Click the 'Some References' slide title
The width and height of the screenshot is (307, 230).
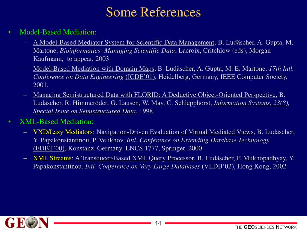[153, 12]
